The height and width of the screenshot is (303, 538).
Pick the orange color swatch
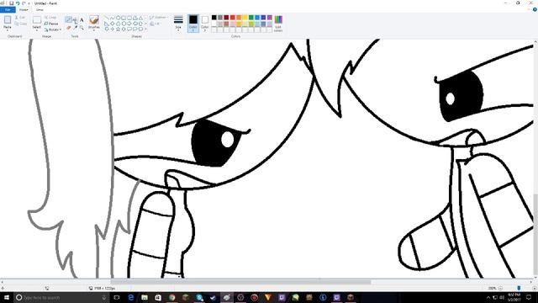click(239, 18)
